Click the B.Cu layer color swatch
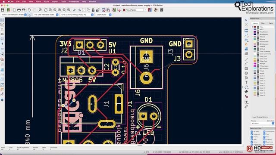 pyautogui.click(x=255, y=29)
